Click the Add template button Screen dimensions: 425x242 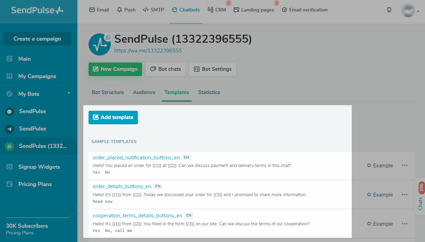point(113,117)
